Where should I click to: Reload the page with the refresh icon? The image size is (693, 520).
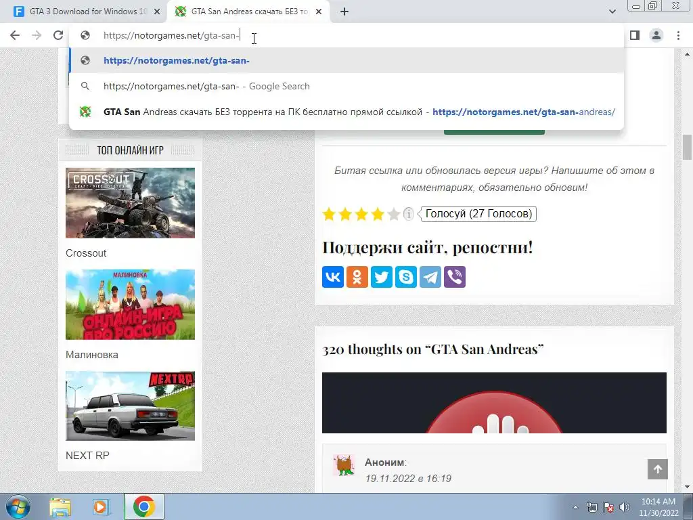[58, 35]
